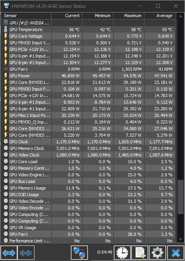Select the GPU Core Load label
Viewport: 185px width, 261px height.
tap(23, 162)
